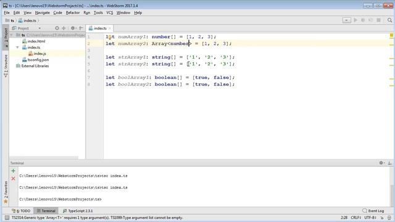The height and width of the screenshot is (222, 395).
Task: Hide the Terminal panel icon
Action: [x=389, y=163]
